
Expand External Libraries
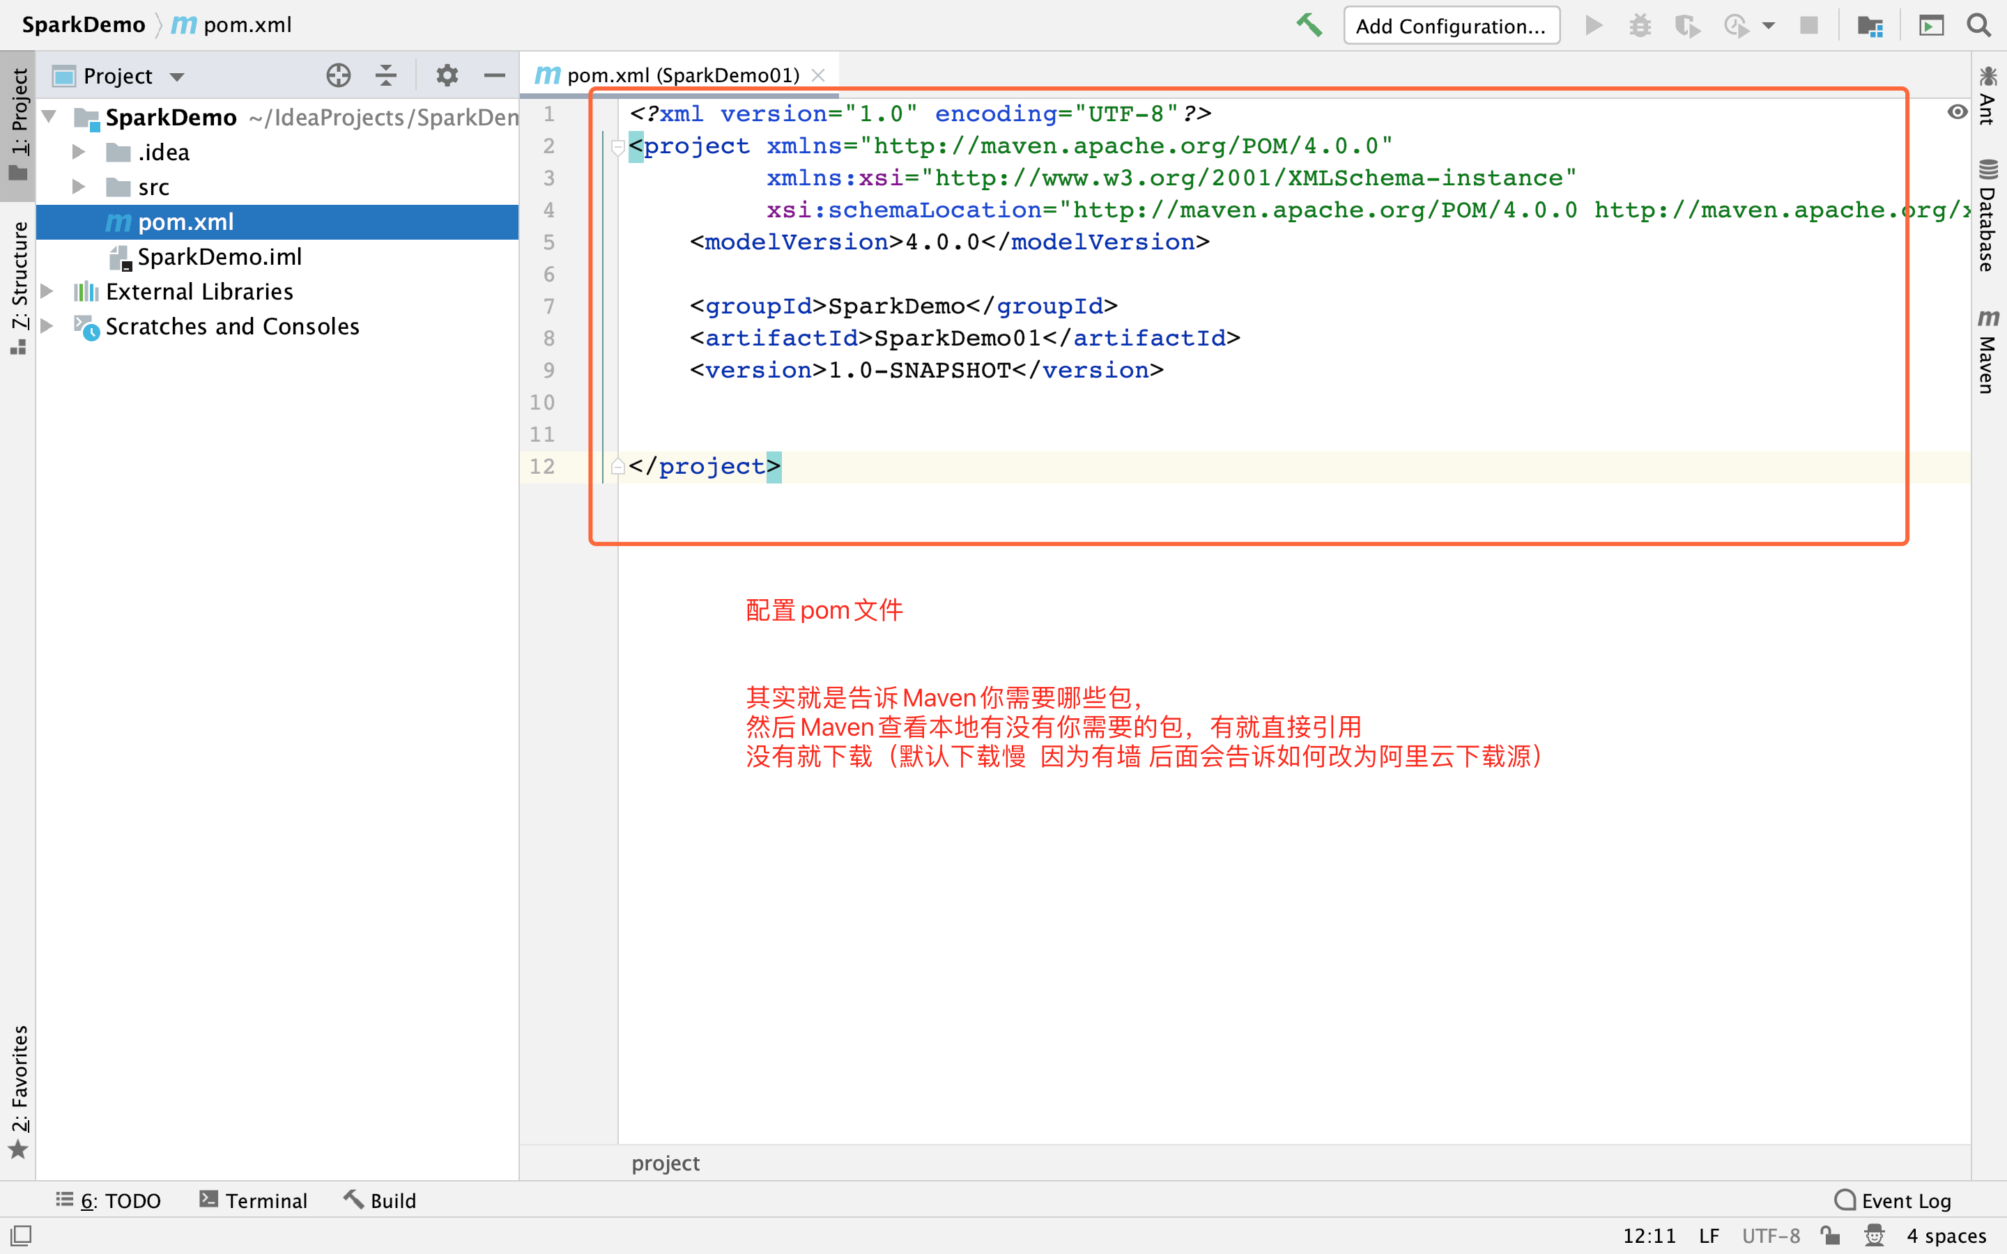(x=47, y=291)
